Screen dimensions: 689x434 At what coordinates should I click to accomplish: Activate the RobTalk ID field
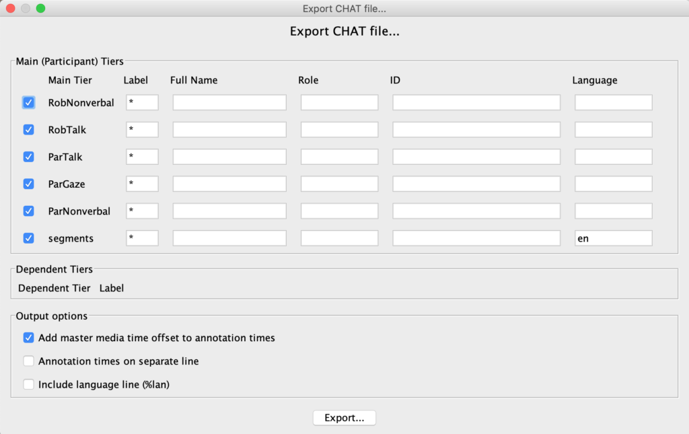click(476, 130)
